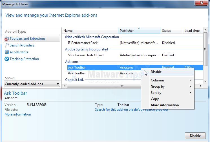
Task: Sort by the Name column header
Action: pos(90,31)
